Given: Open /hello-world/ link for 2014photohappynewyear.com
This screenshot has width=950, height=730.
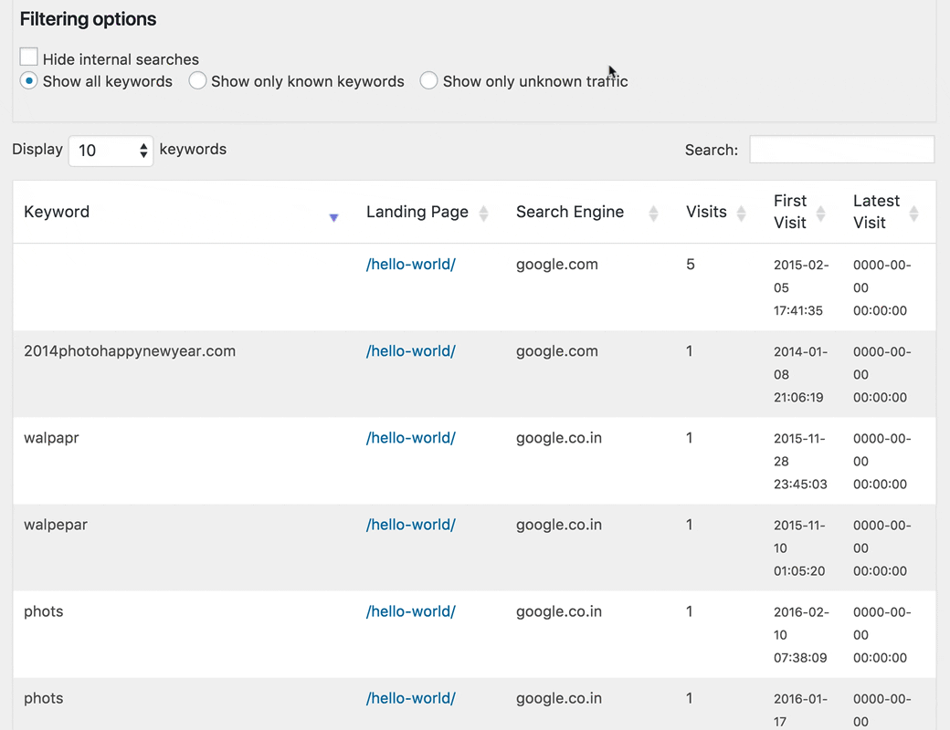Looking at the screenshot, I should point(410,351).
